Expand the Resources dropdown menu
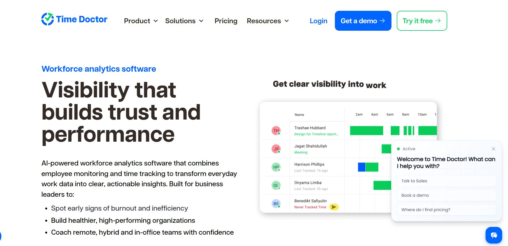The image size is (508, 246). [268, 21]
